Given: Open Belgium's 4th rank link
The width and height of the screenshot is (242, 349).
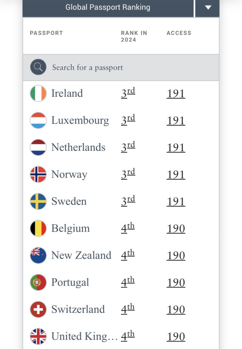Looking at the screenshot, I should point(127,229).
